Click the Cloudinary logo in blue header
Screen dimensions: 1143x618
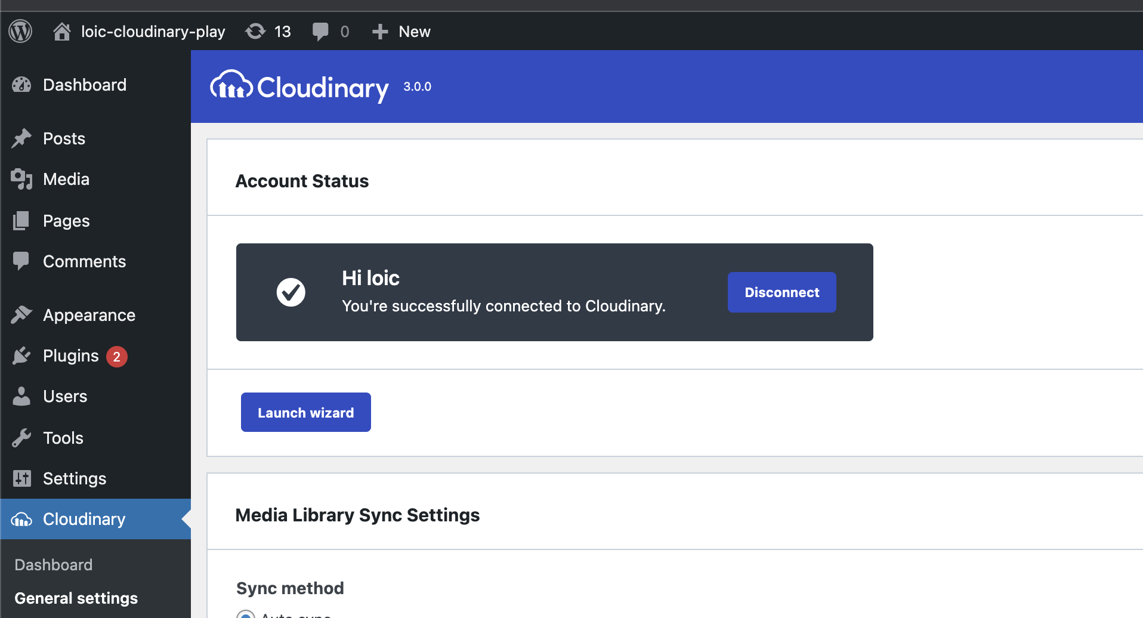tap(299, 86)
